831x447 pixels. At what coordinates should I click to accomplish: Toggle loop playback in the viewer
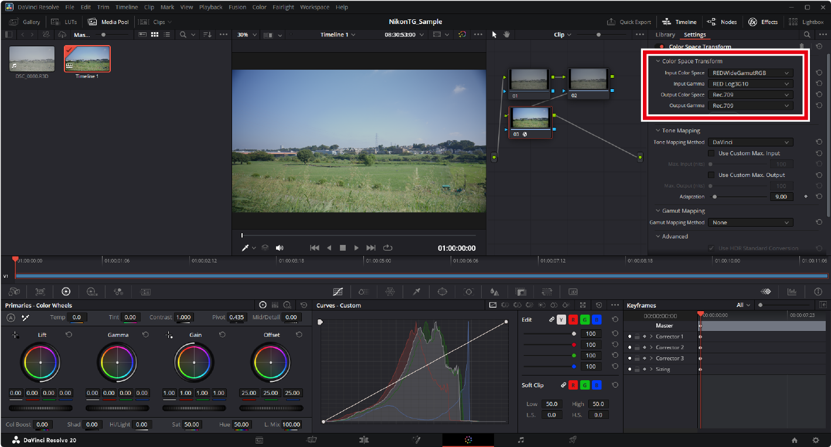pos(387,248)
